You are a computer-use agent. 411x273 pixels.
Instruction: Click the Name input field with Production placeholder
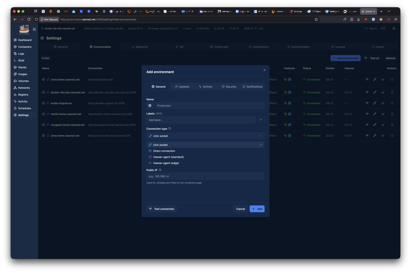(x=209, y=106)
